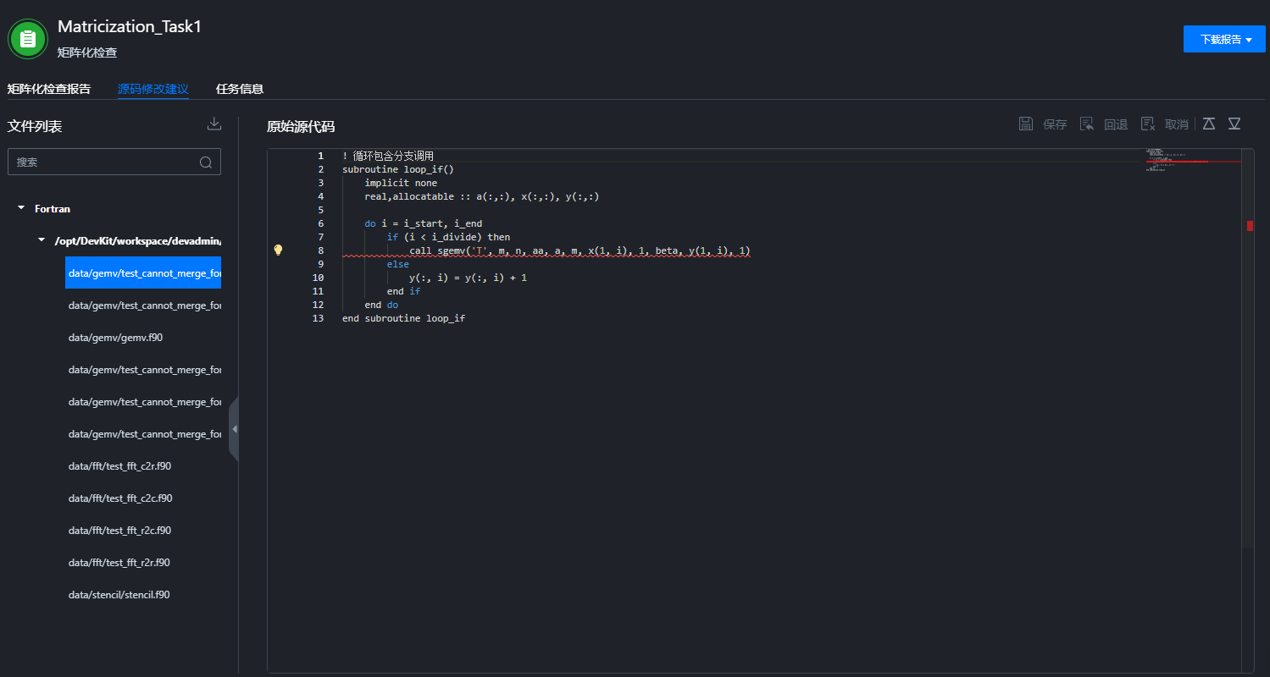Click the 'if (i < i_divide) then' line
The image size is (1270, 677).
[448, 237]
